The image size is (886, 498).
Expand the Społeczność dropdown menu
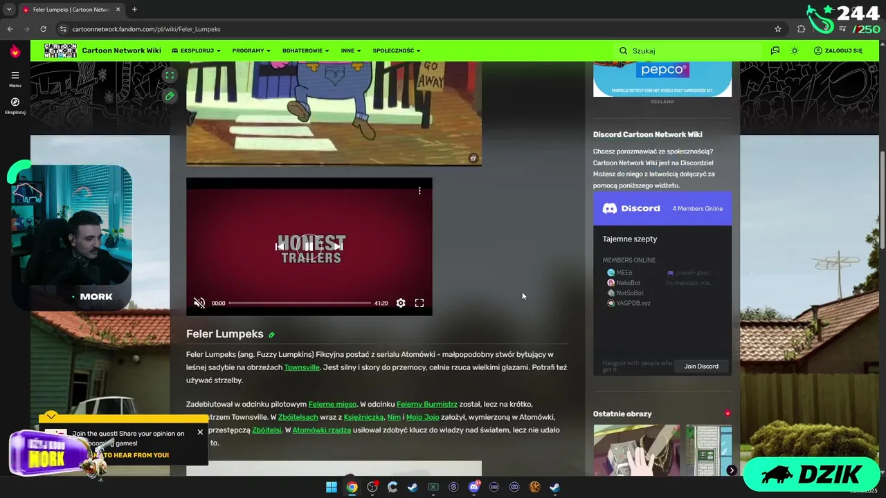(x=397, y=50)
